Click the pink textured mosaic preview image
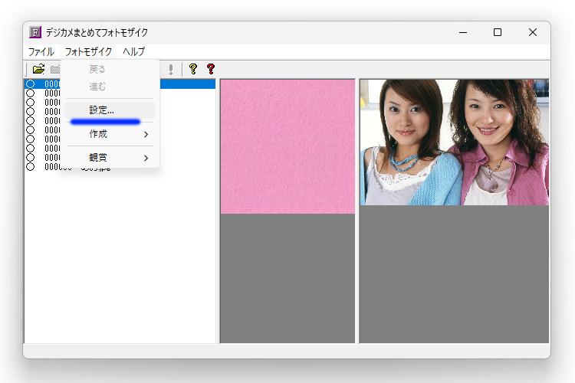 point(287,146)
